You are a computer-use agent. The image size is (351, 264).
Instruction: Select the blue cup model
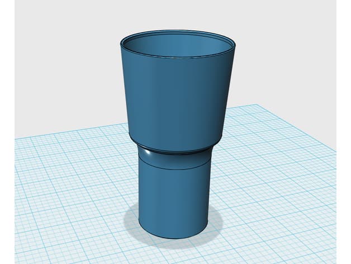[177, 134]
